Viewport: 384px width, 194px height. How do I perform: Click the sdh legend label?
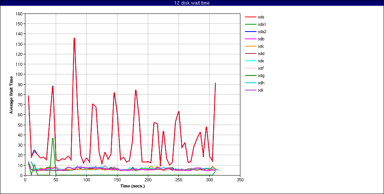(261, 83)
